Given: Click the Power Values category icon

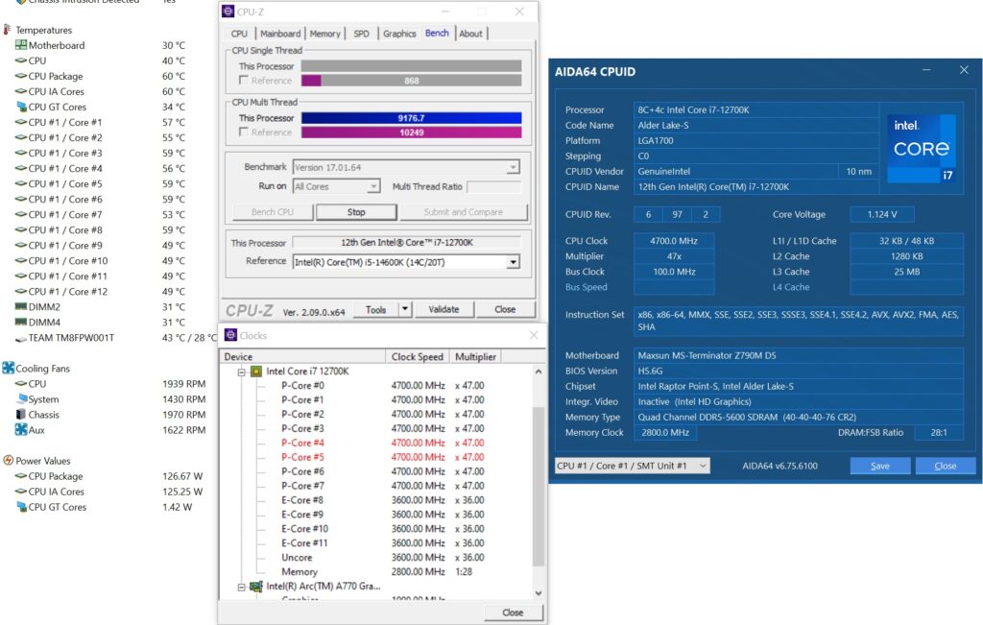Looking at the screenshot, I should click(x=8, y=460).
